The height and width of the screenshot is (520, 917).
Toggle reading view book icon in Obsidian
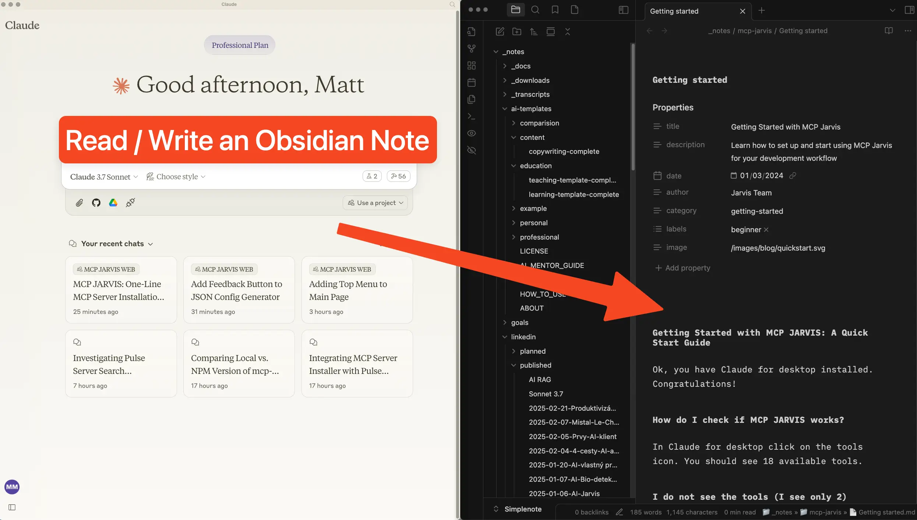tap(889, 31)
